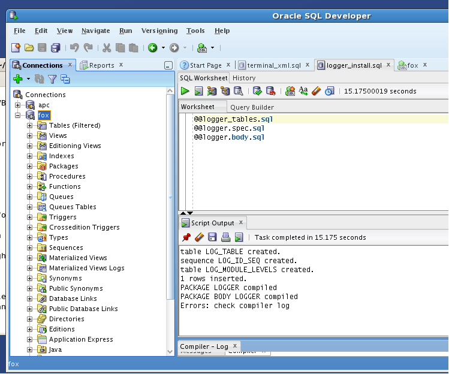This screenshot has height=374, width=449.
Task: Click the Redo arrow icon
Action: pyautogui.click(x=88, y=47)
